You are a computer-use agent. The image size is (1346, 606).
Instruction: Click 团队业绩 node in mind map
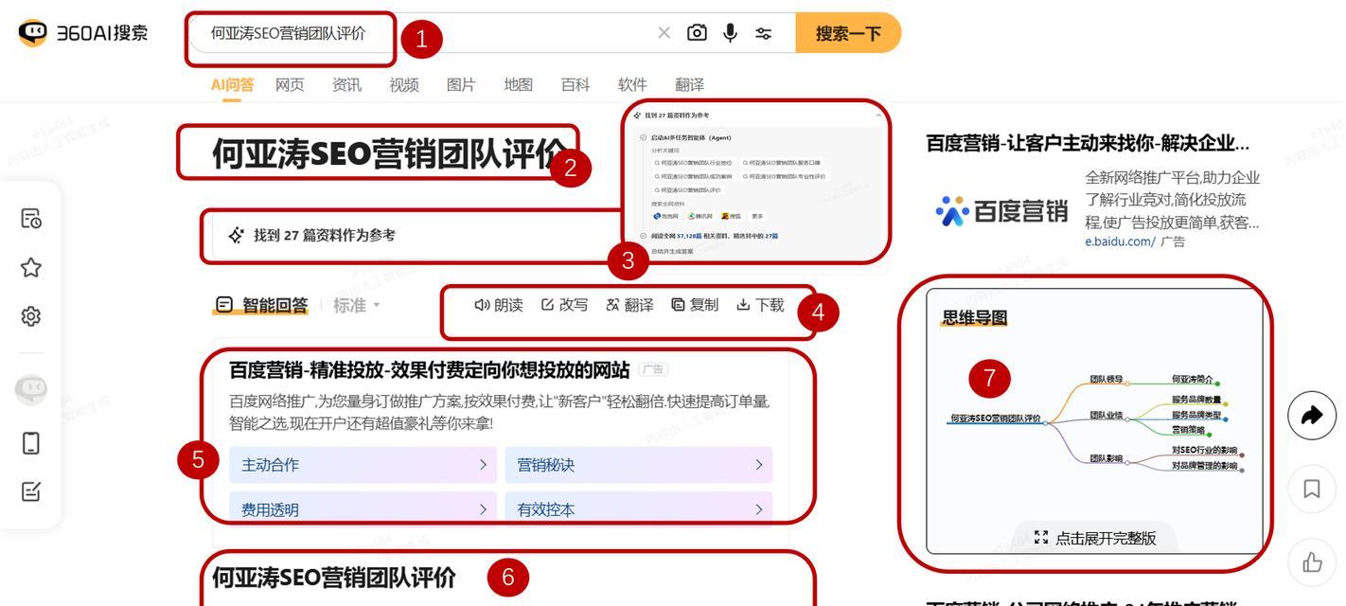tap(1106, 415)
